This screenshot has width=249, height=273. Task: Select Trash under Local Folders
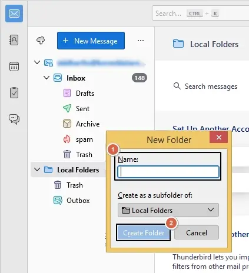[75, 185]
